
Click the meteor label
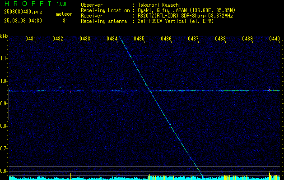pyautogui.click(x=64, y=14)
